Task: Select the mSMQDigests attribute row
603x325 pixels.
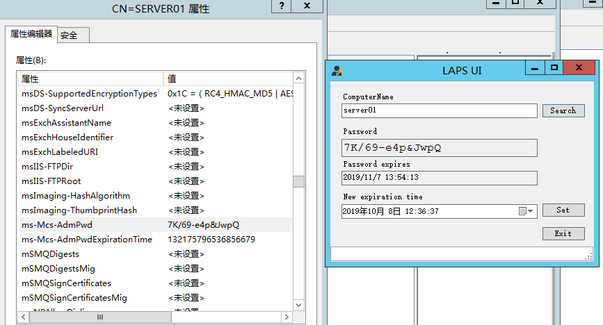Action: click(155, 254)
